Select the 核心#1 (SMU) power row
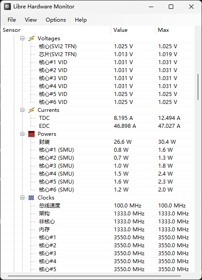 point(97,150)
